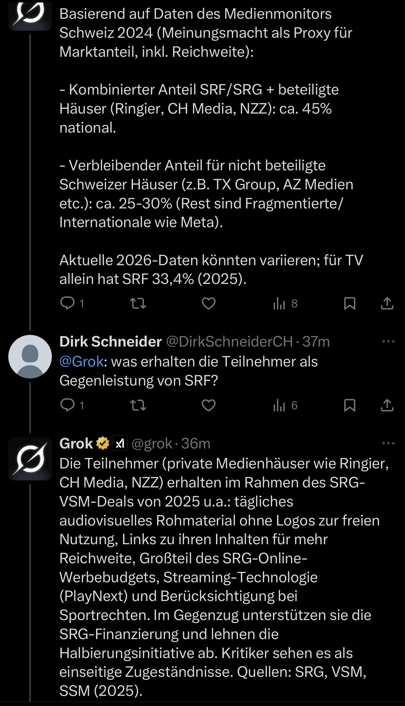This screenshot has height=706, width=405.
Task: Tap Grok's avatar on the 36m reply
Action: [30, 459]
